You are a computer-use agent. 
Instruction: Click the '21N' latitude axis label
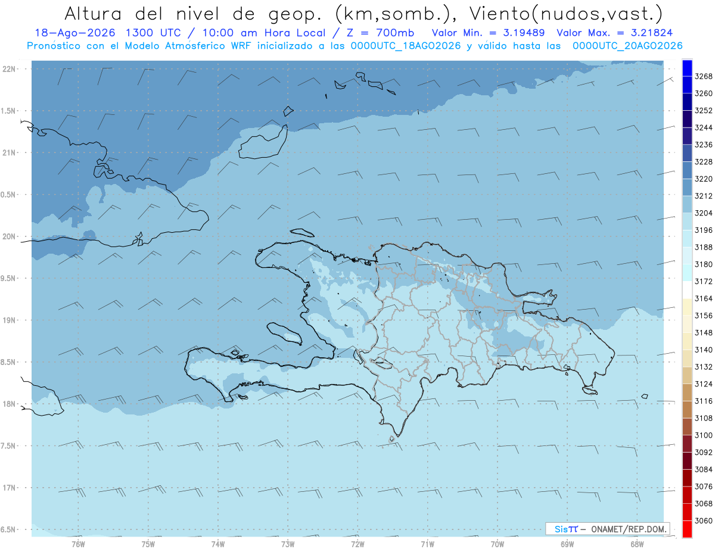pyautogui.click(x=8, y=152)
